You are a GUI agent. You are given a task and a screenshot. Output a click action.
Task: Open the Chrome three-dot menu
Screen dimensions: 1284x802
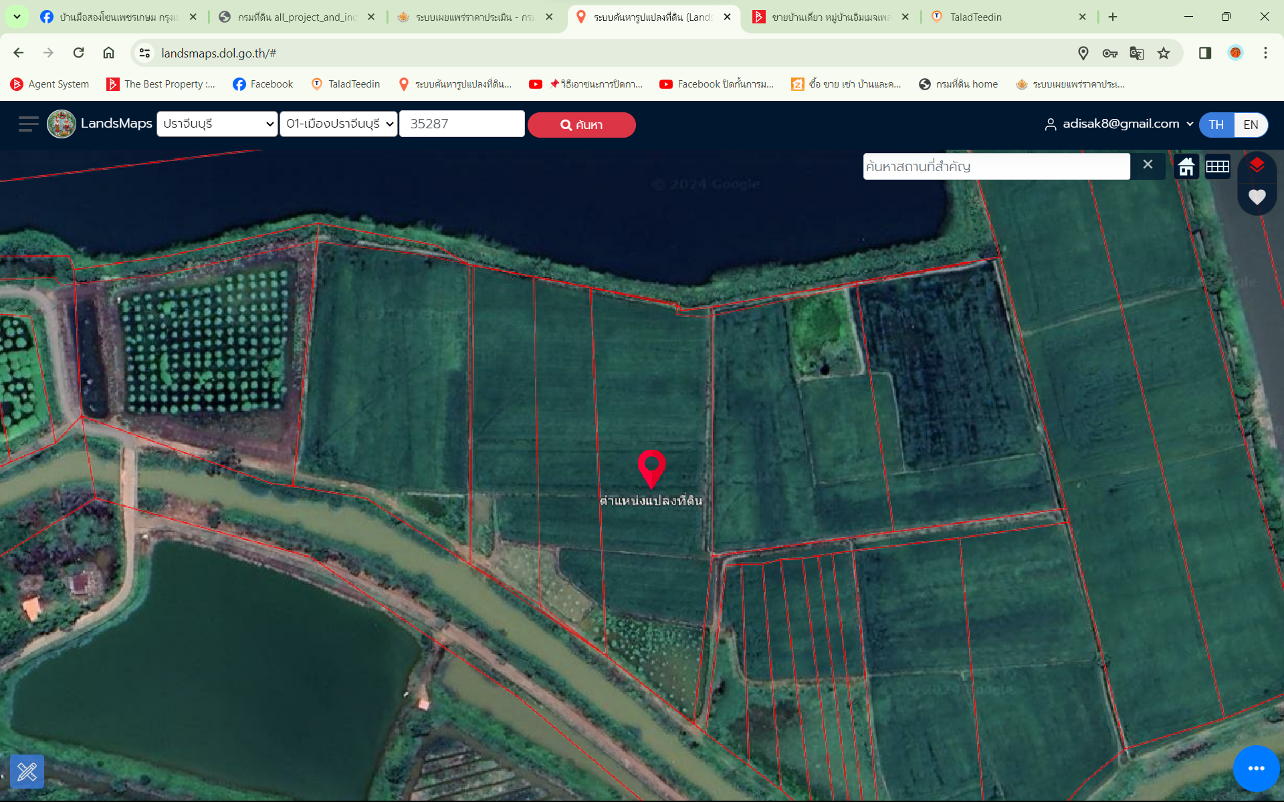pos(1265,53)
